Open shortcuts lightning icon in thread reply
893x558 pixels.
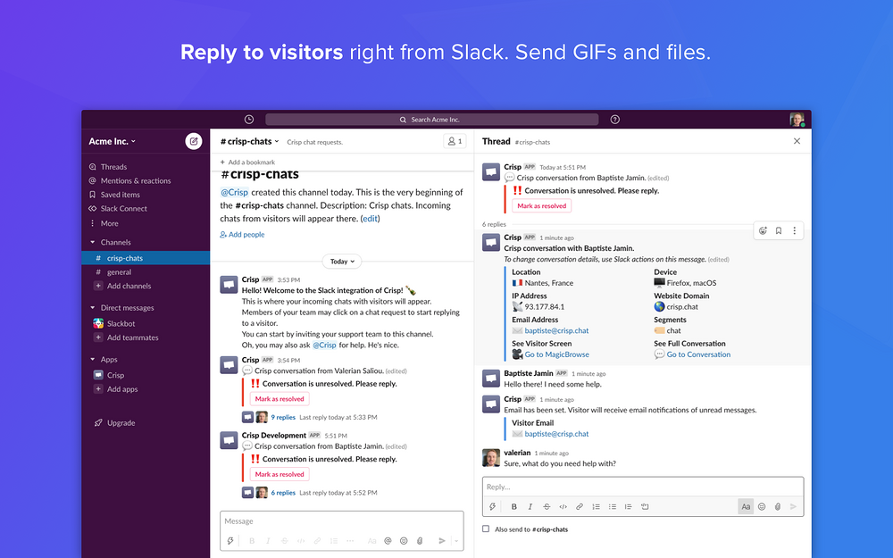pos(492,507)
